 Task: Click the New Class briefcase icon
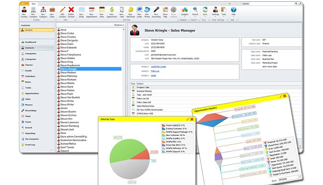(52, 12)
